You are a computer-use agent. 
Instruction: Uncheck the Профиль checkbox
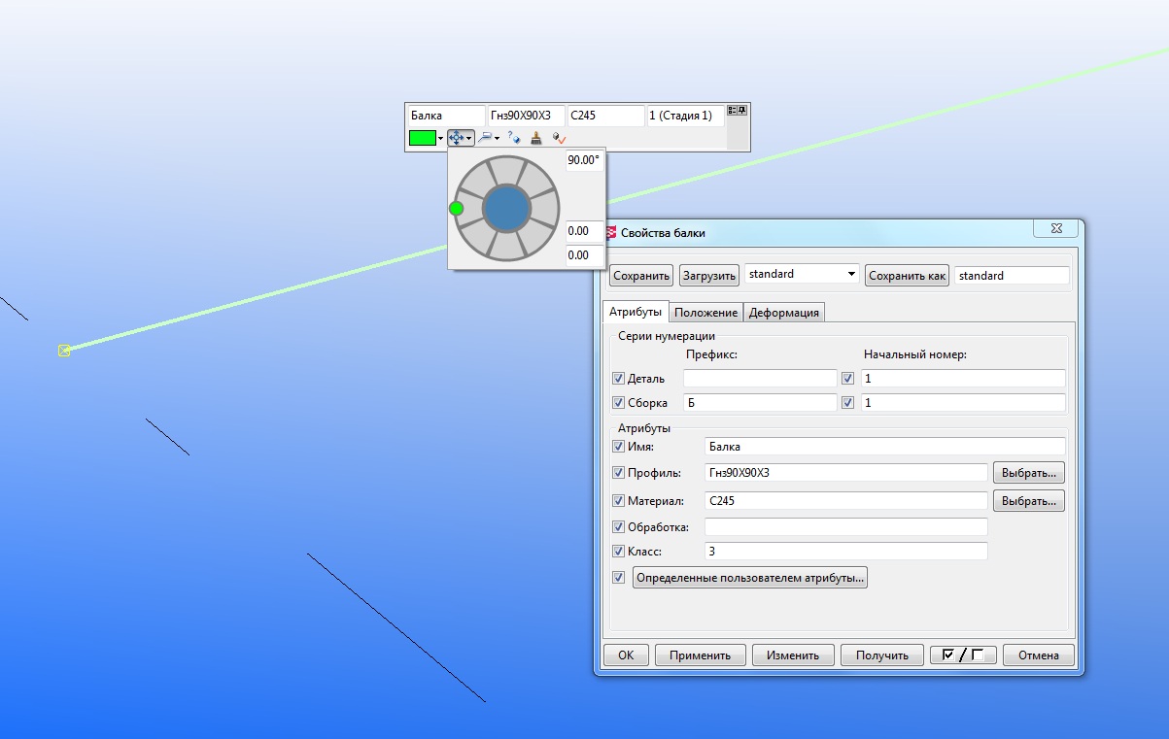619,473
